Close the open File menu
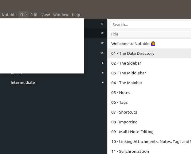This screenshot has width=191, height=154. (23, 15)
